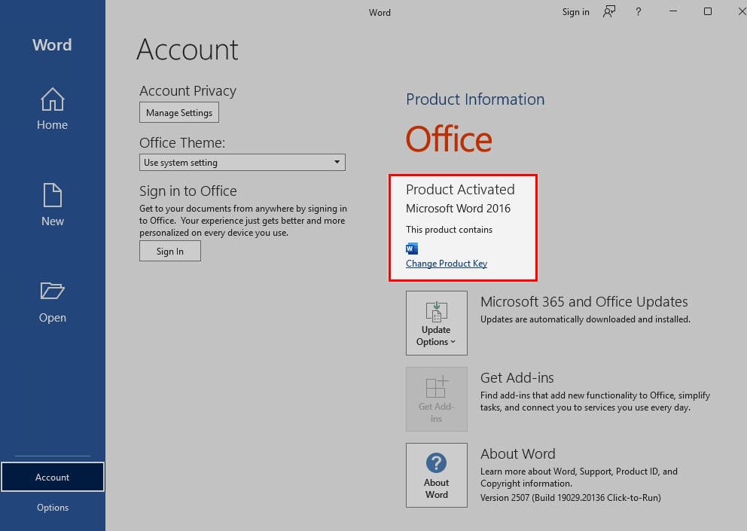The image size is (747, 531).
Task: Open the Options item in sidebar
Action: 53,507
